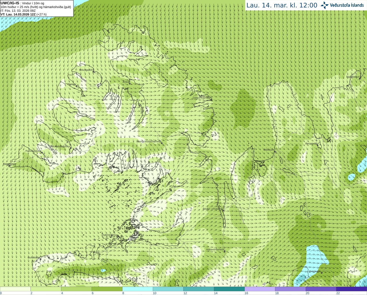Click the Steingrímsfjarðarheiði station label
Viewport: 367px width, 295px height.
pyautogui.click(x=148, y=141)
